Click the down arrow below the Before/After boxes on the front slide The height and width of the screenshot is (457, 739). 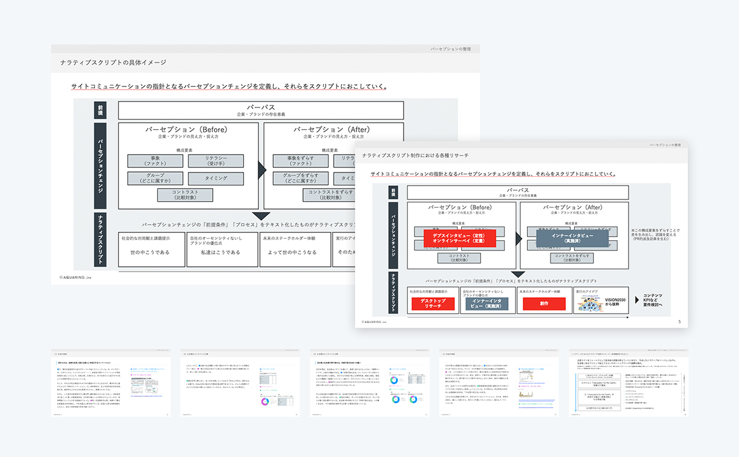(x=517, y=274)
